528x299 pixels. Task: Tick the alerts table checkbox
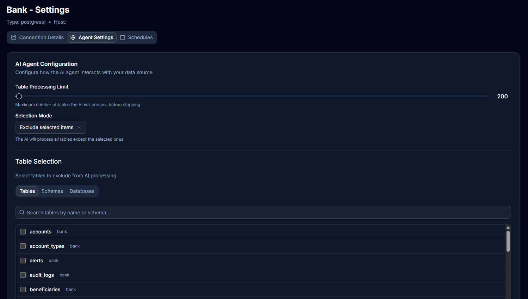(x=23, y=261)
